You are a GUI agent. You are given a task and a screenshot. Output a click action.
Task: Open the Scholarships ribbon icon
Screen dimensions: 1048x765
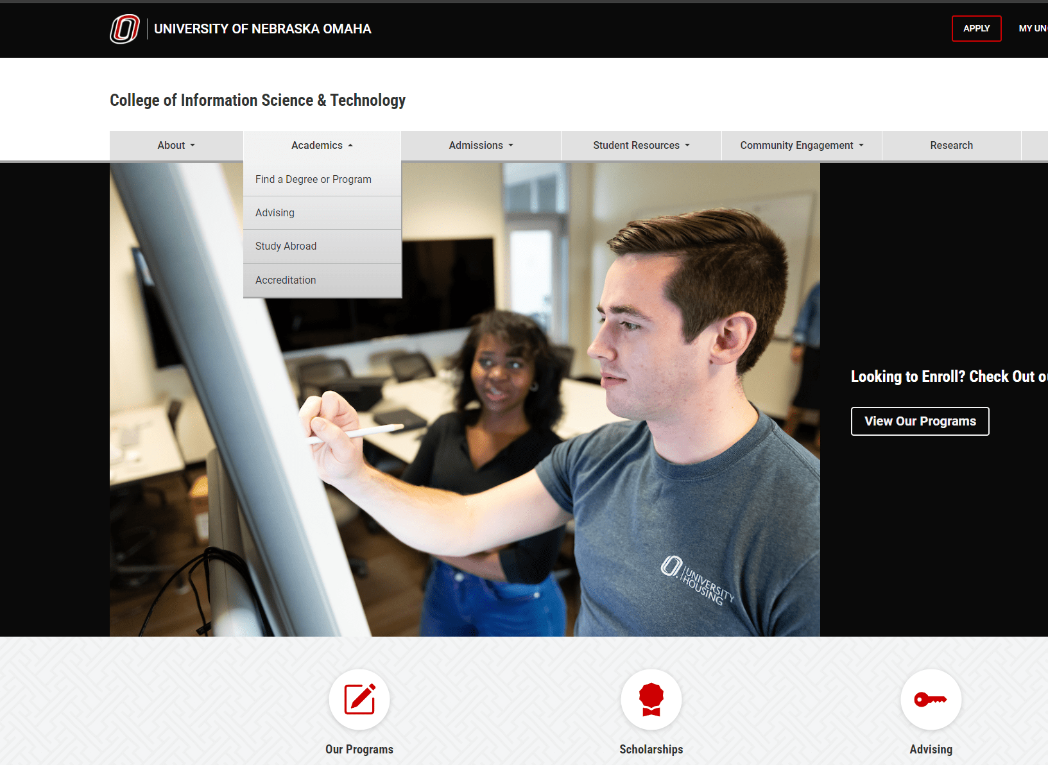click(x=651, y=700)
